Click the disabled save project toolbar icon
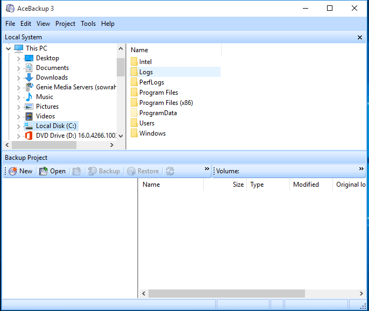 pos(77,171)
